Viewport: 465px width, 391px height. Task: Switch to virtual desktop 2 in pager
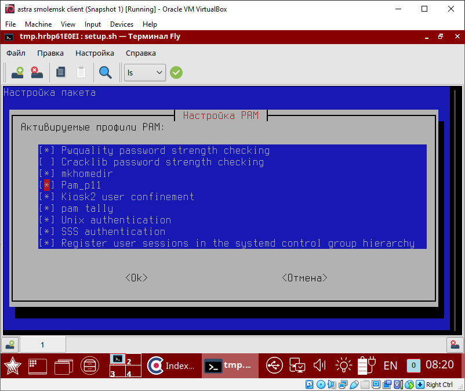(x=133, y=359)
